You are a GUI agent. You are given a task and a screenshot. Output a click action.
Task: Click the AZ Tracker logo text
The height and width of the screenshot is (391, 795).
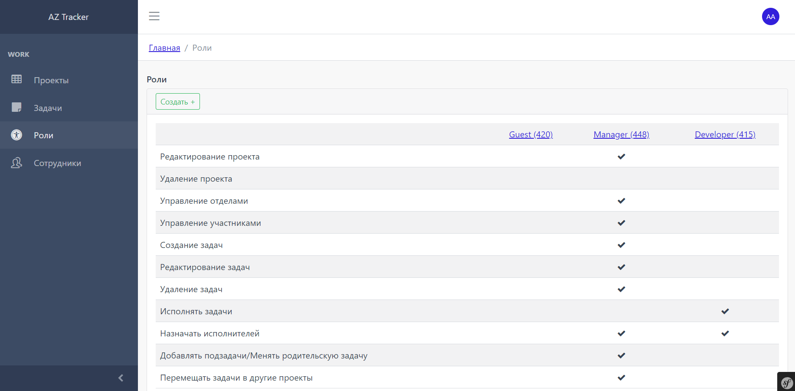click(x=68, y=17)
